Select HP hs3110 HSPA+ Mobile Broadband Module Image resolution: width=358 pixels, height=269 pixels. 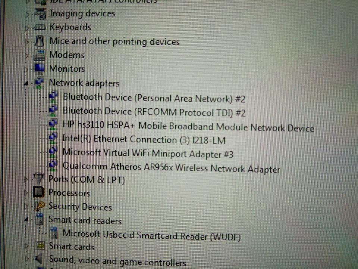pyautogui.click(x=188, y=126)
